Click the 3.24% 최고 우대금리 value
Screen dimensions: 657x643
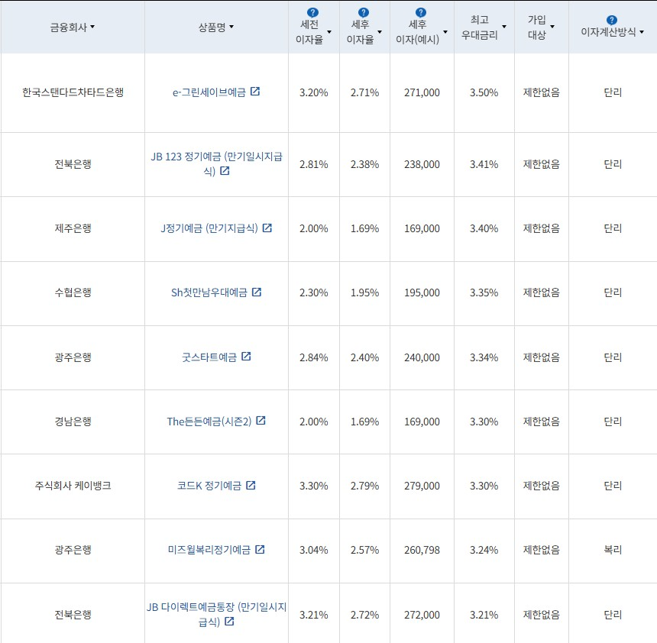click(484, 550)
